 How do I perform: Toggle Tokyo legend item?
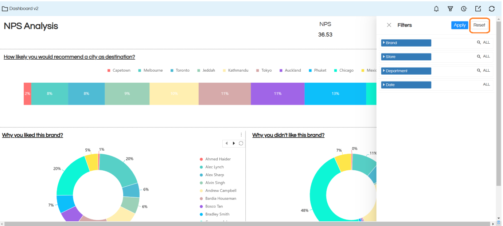point(264,71)
